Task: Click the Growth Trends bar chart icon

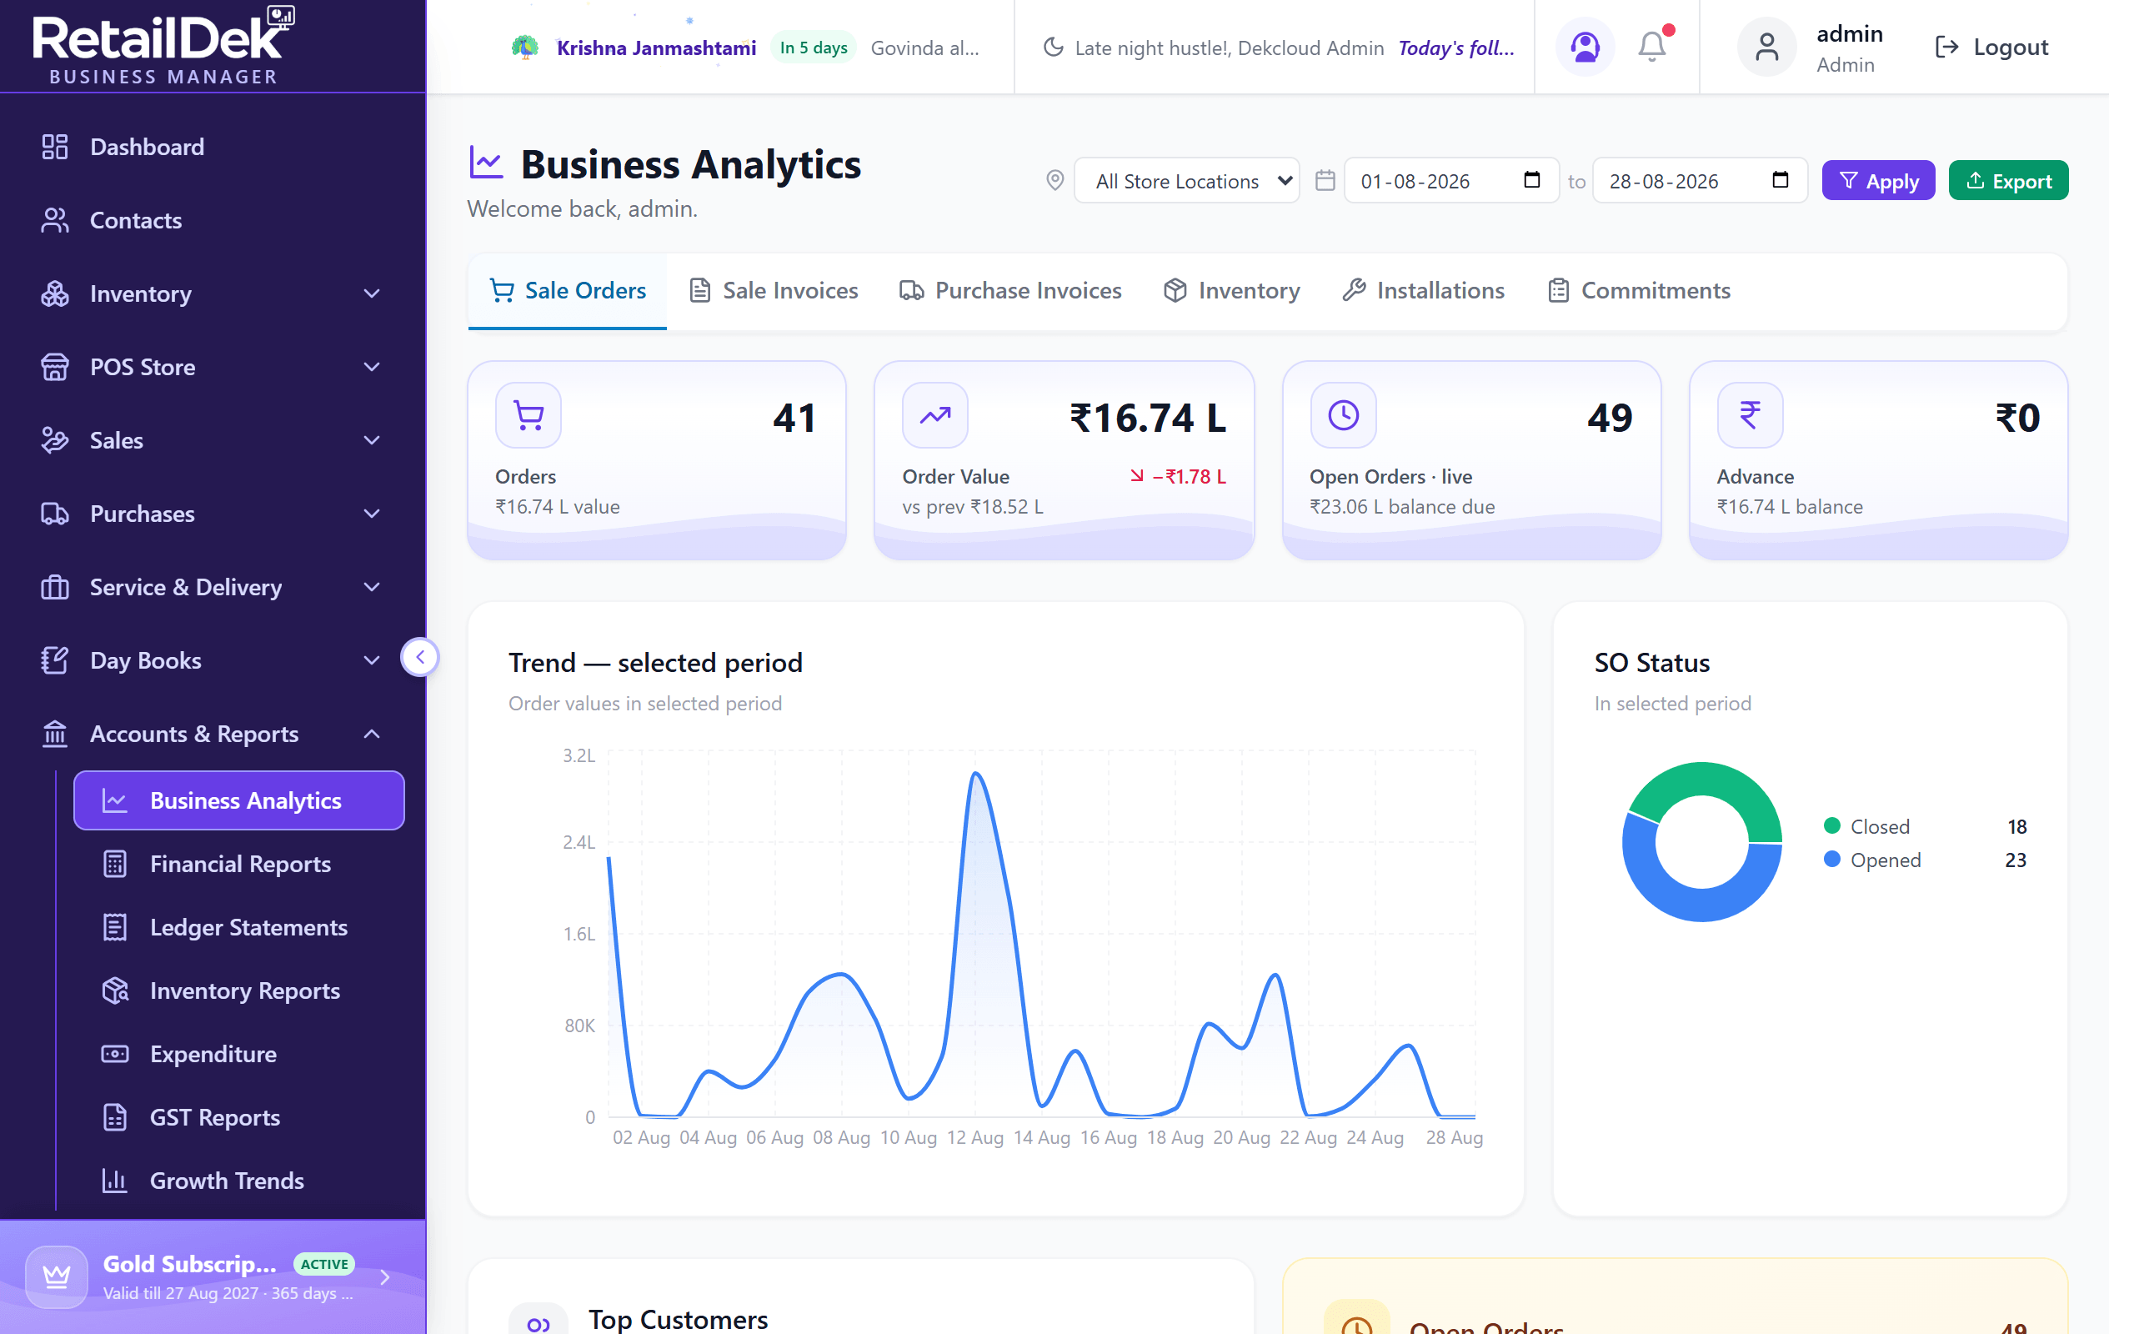Action: click(115, 1181)
